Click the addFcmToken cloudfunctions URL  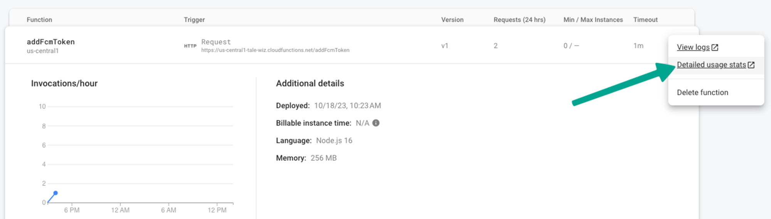(x=275, y=50)
